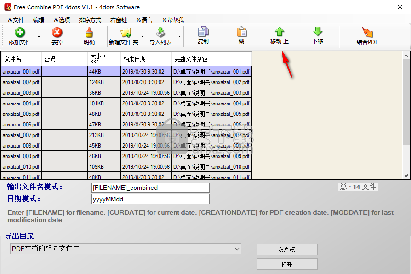
Task: Click date cell of anxaizai_009.pdf row
Action: (x=146, y=156)
